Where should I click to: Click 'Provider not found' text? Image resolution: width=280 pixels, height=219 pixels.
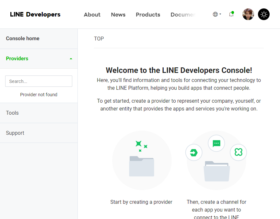(x=39, y=95)
